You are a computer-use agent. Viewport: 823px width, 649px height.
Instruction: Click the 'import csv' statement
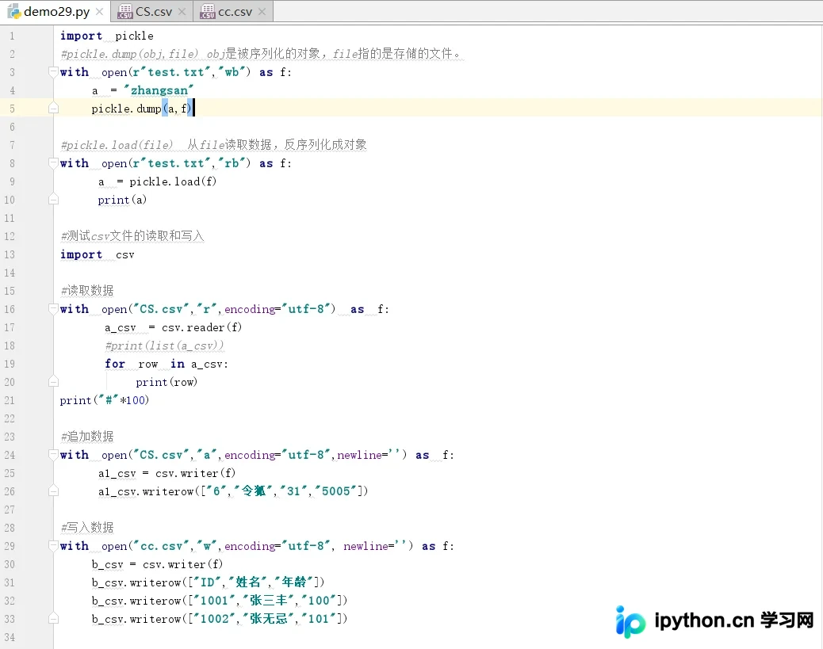(x=97, y=254)
